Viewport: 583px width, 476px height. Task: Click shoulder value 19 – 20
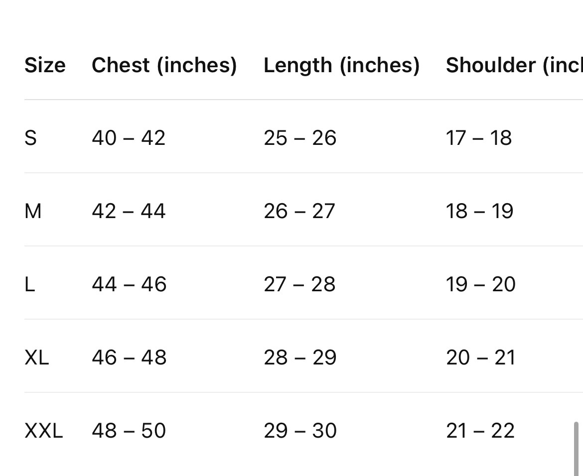pos(481,285)
